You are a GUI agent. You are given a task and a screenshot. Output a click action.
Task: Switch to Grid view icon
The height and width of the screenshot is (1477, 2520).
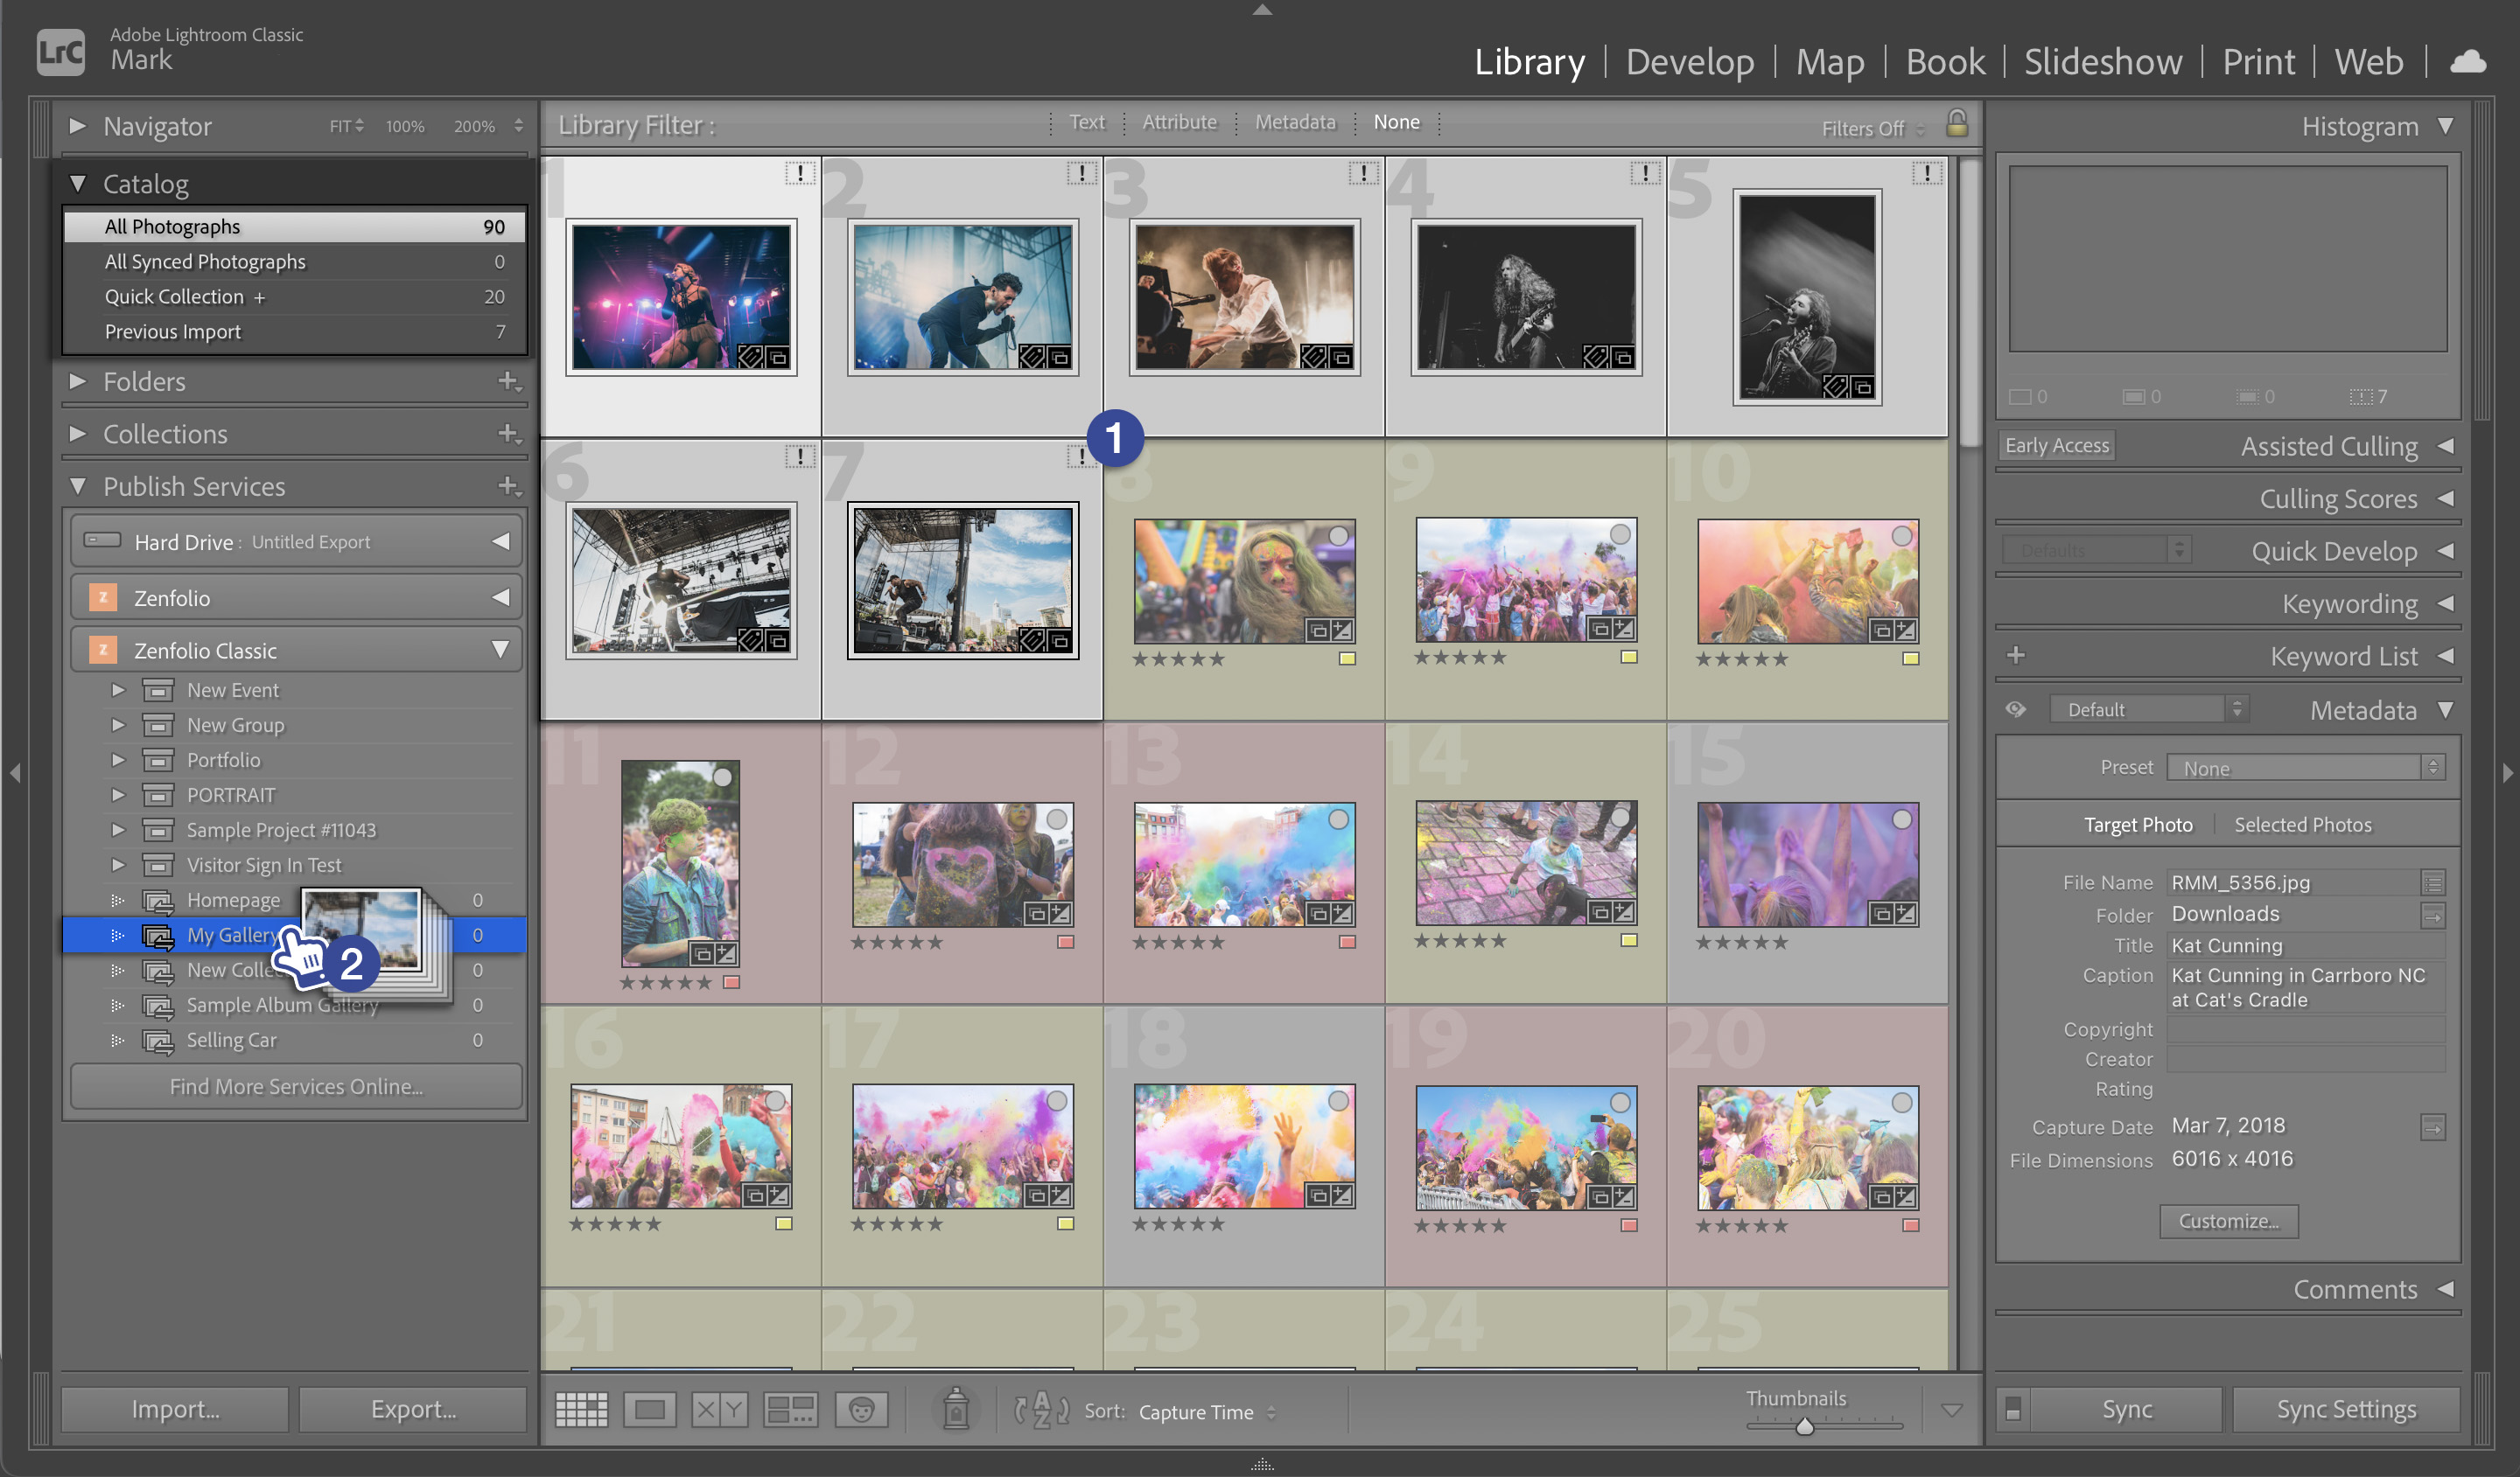coord(581,1409)
